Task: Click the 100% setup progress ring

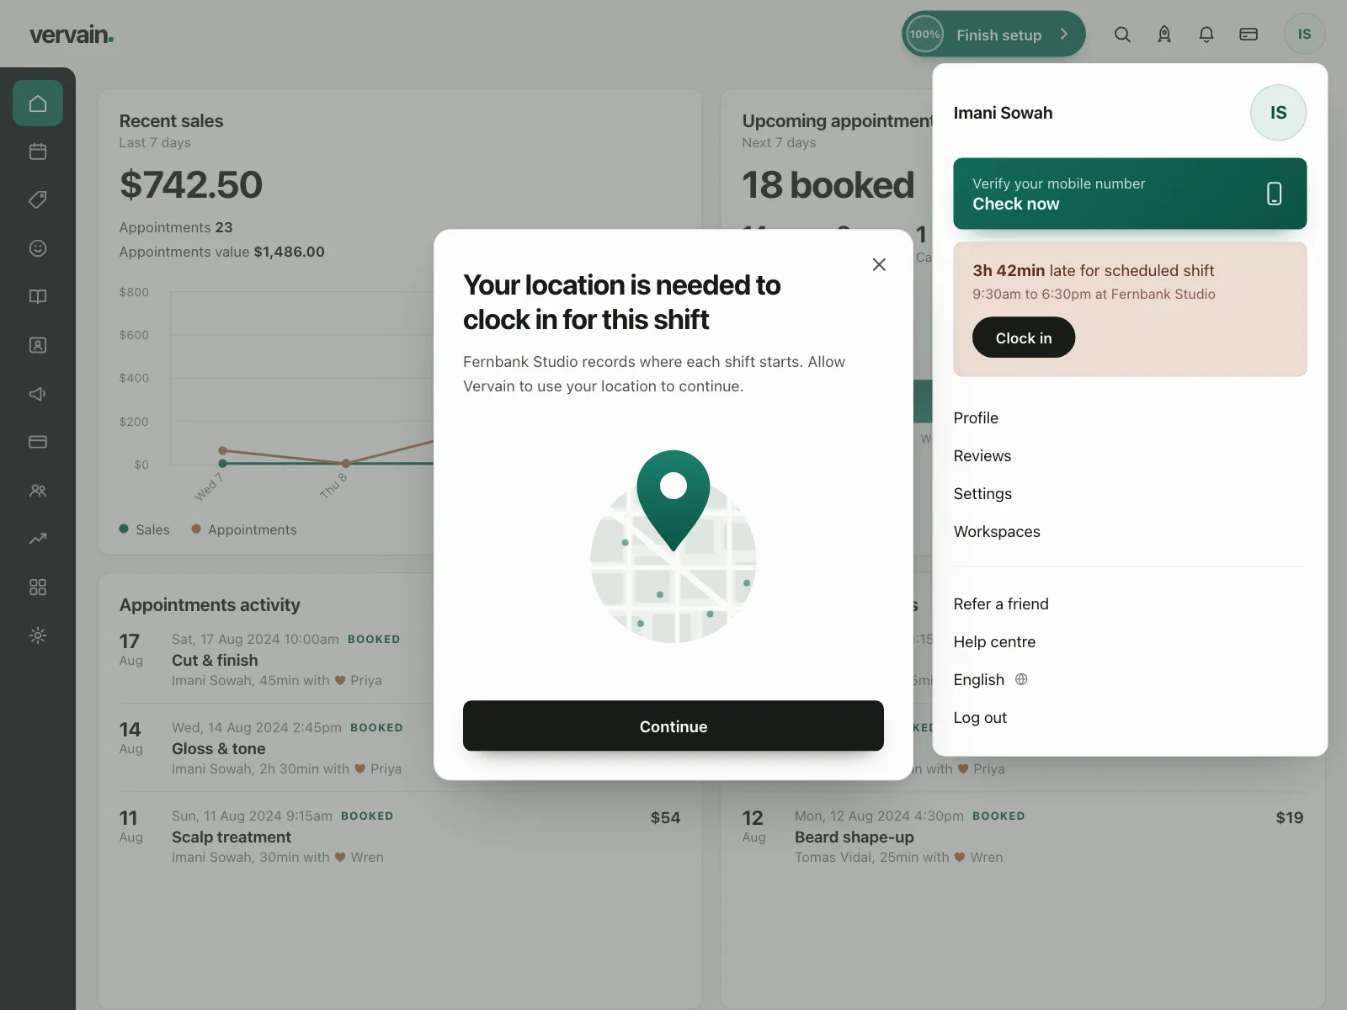Action: [x=924, y=35]
